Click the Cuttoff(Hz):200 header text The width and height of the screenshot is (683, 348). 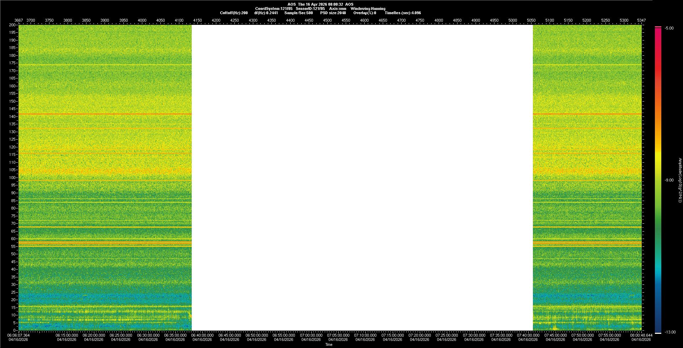pos(234,13)
